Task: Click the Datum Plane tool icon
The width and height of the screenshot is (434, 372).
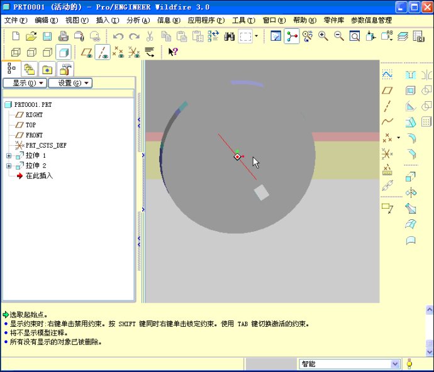Action: click(x=387, y=90)
